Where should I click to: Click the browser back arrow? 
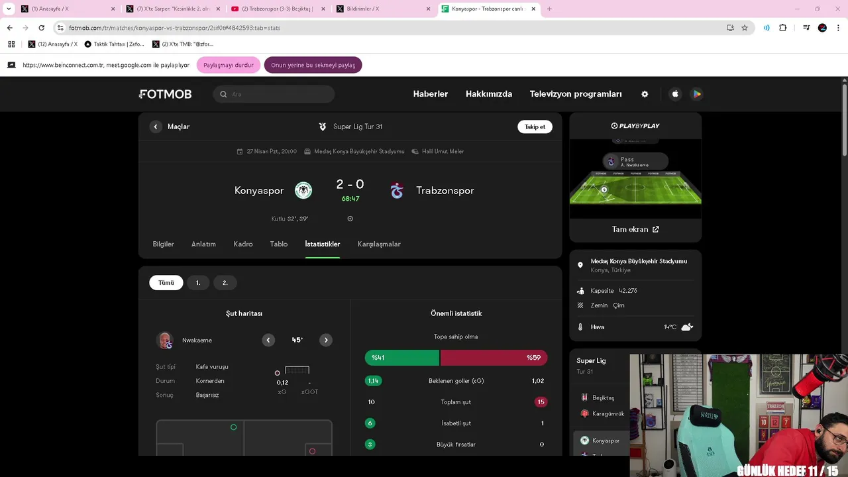pyautogui.click(x=9, y=28)
